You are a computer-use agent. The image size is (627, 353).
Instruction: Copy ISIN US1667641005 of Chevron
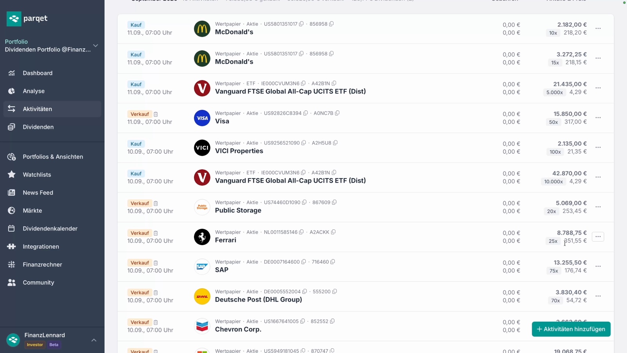(303, 321)
